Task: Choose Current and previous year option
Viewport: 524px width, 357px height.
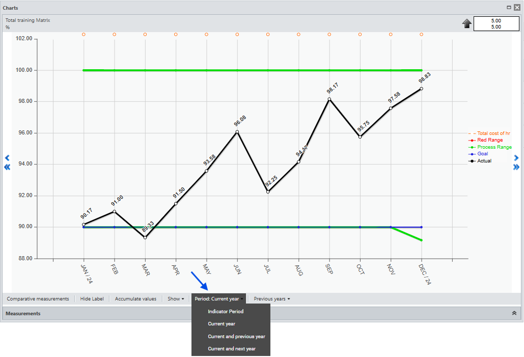Action: coord(236,336)
